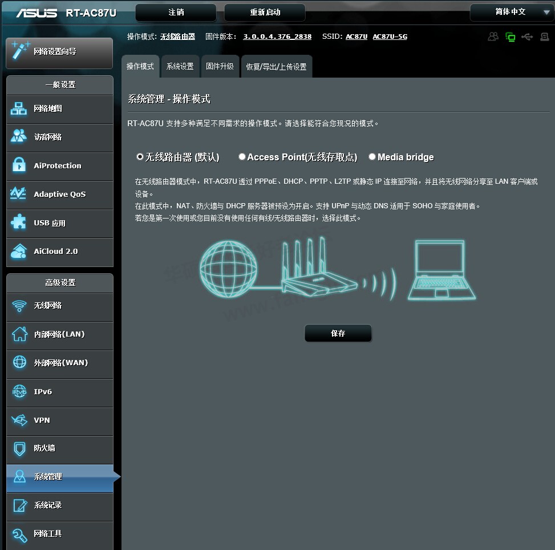
Task: Switch to the 系统设置 tab
Action: [180, 66]
